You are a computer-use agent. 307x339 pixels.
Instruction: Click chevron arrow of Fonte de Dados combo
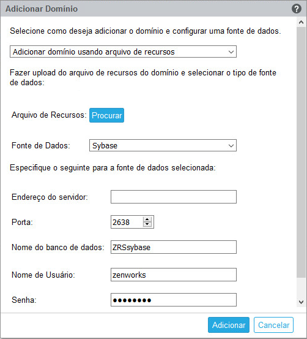(231, 145)
